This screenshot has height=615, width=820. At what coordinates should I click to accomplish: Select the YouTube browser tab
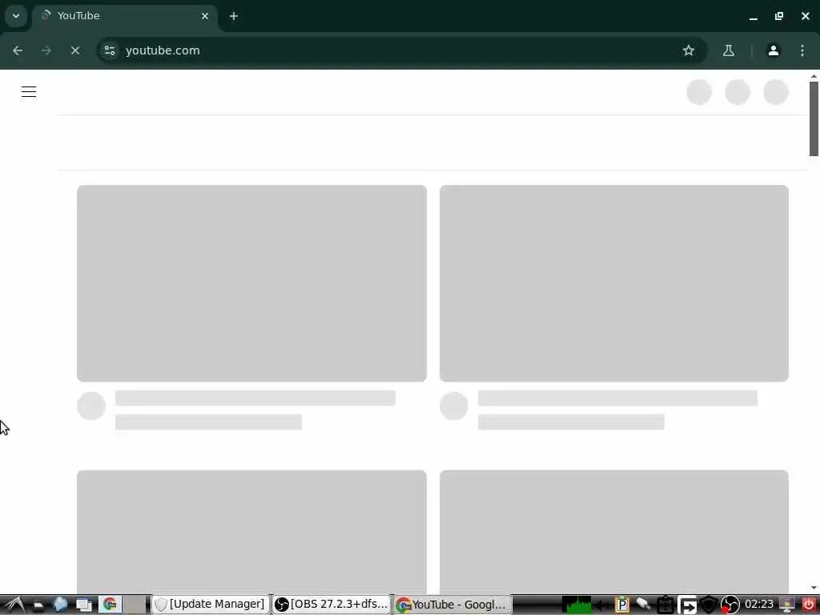tap(125, 16)
